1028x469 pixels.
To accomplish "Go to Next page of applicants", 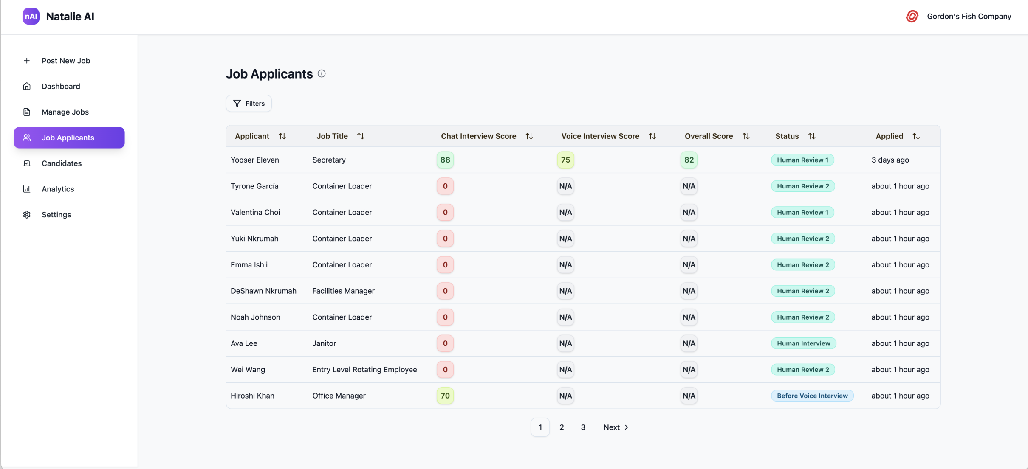I will 616,427.
